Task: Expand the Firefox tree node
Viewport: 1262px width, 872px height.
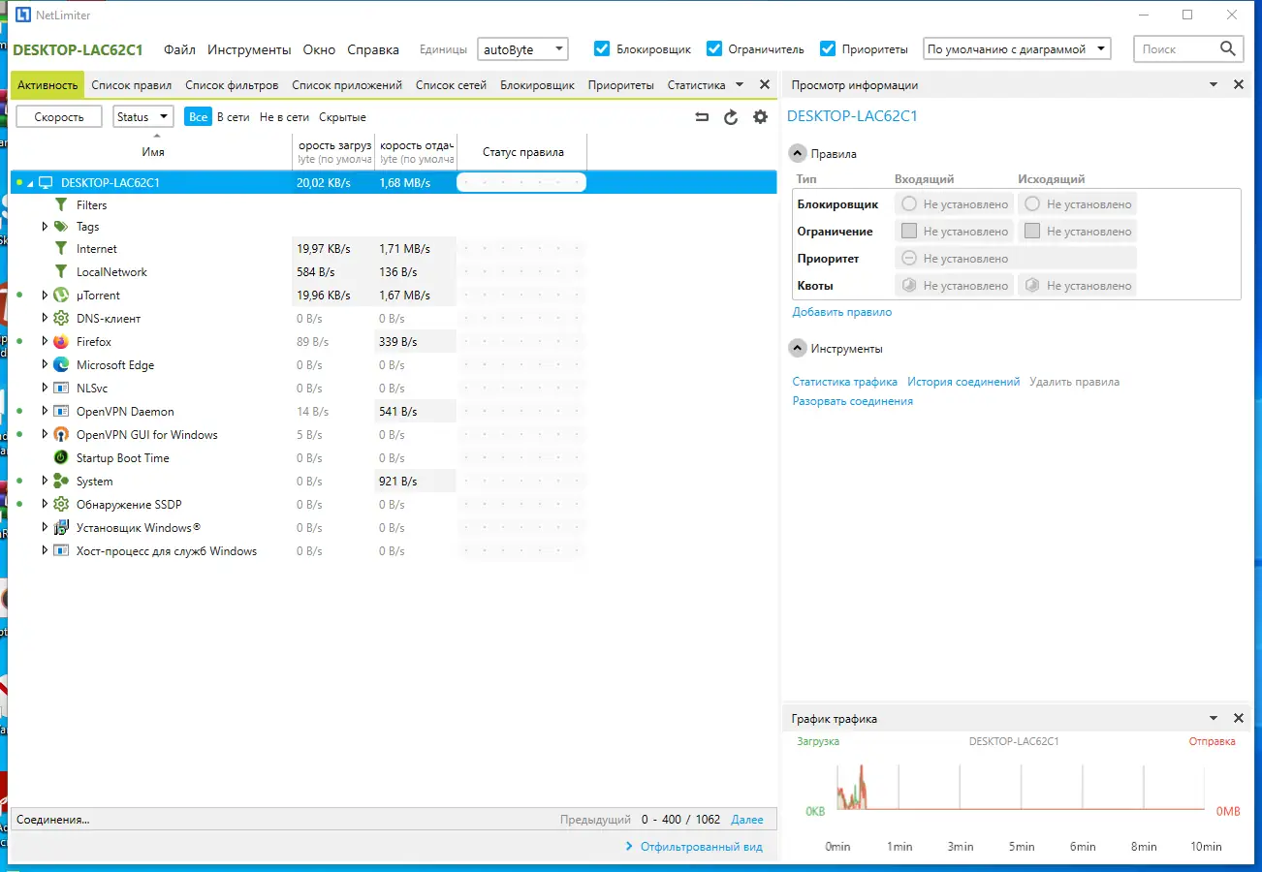Action: (x=43, y=341)
